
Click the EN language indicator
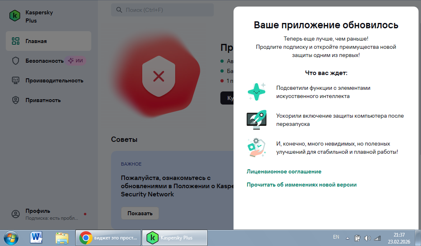(x=336, y=237)
